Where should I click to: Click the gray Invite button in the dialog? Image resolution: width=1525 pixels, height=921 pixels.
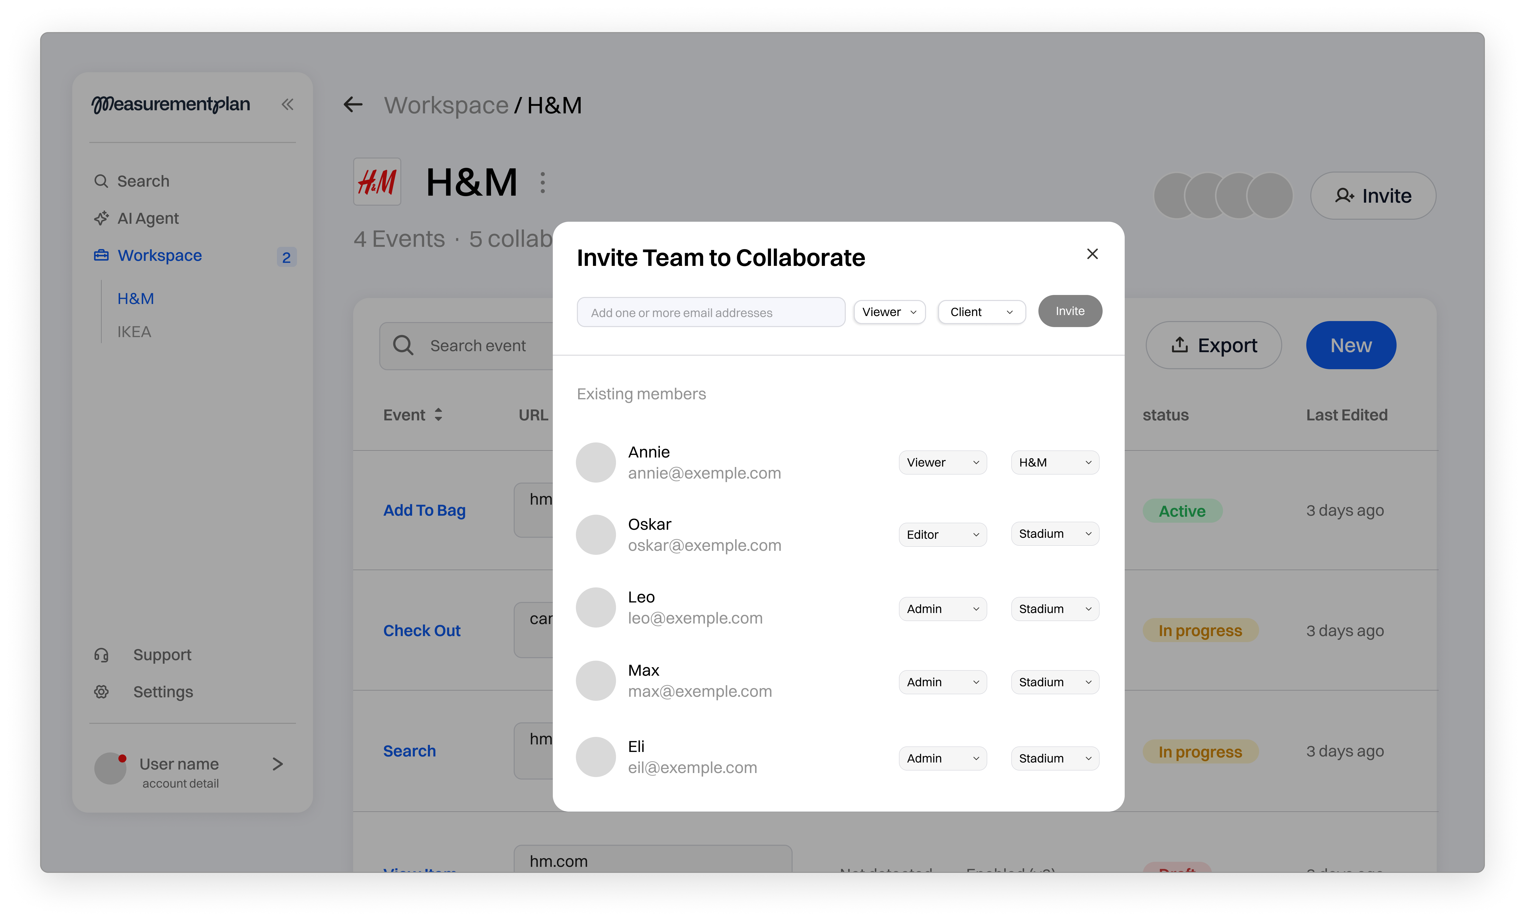pyautogui.click(x=1070, y=311)
